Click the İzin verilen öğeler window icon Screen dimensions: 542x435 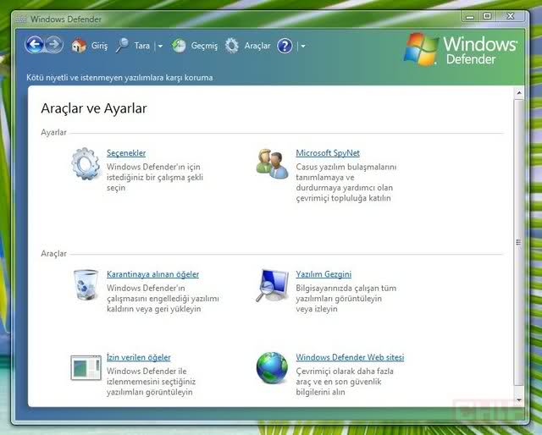[86, 368]
